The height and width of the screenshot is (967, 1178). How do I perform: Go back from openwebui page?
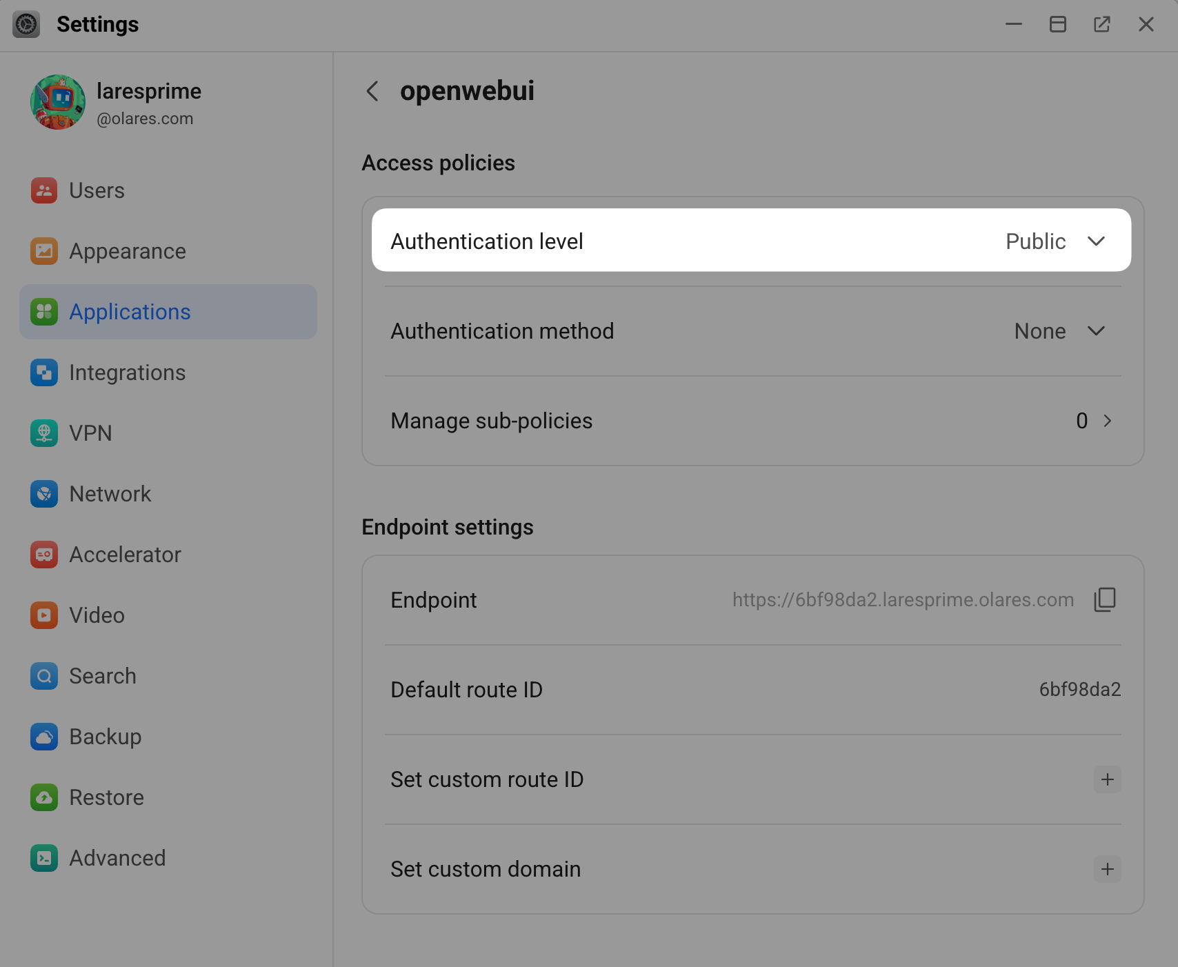(x=372, y=91)
